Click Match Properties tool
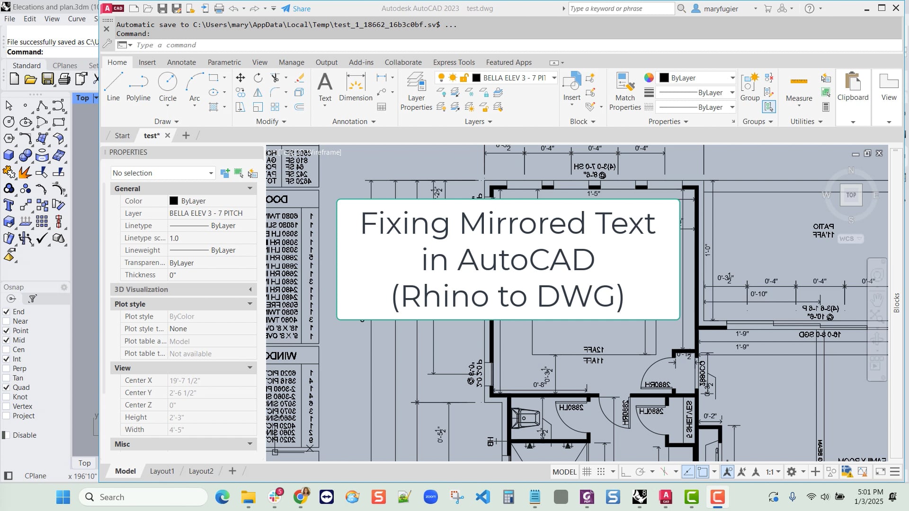 coord(625,92)
